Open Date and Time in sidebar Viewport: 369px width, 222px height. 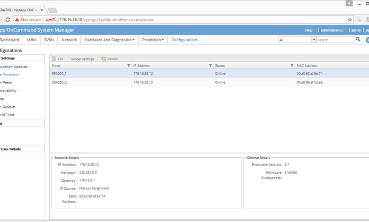[x=7, y=114]
